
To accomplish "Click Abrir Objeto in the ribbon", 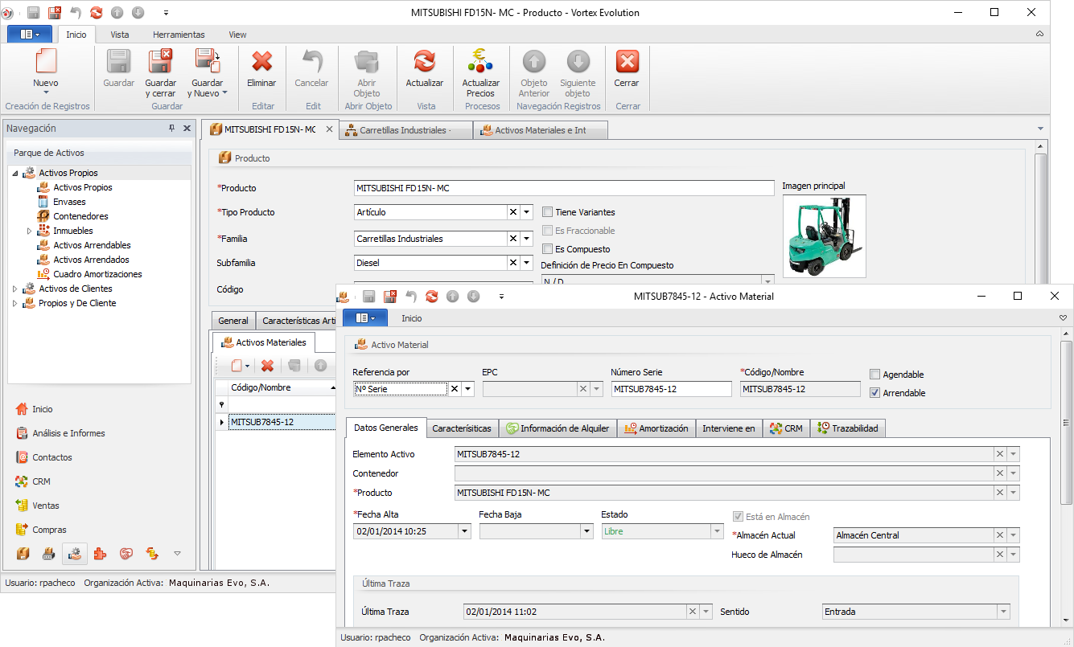I will point(367,72).
